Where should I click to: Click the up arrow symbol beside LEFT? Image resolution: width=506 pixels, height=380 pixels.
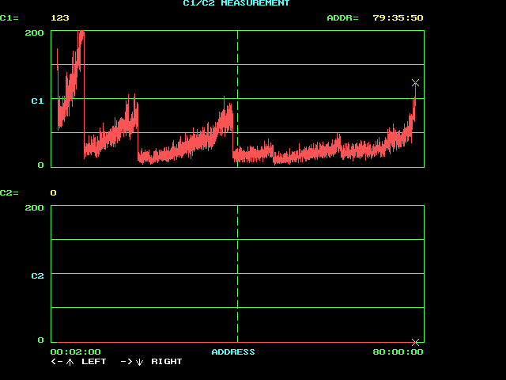70,362
